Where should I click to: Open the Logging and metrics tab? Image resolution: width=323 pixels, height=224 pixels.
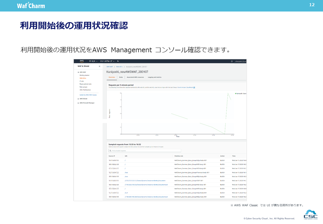tap(155, 77)
